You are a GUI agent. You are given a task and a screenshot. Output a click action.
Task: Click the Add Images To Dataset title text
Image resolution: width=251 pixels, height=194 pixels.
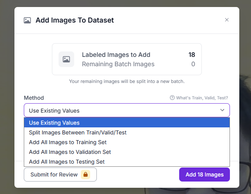pyautogui.click(x=75, y=20)
